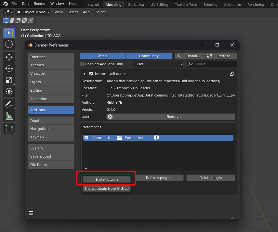Open the Edit menu
This screenshot has height=232, width=278.
[x=26, y=4]
